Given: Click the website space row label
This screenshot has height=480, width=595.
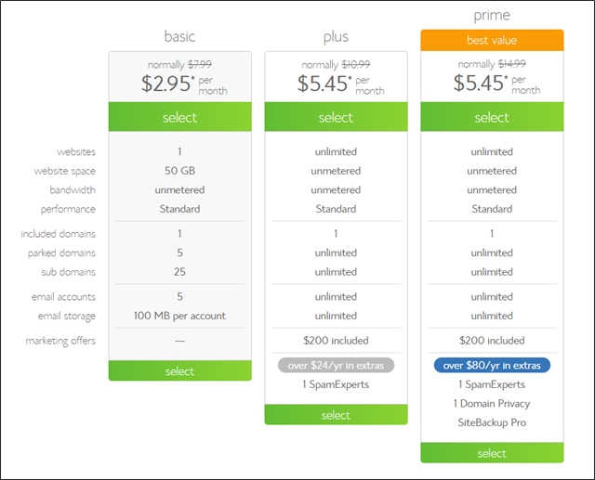Looking at the screenshot, I should coord(64,171).
